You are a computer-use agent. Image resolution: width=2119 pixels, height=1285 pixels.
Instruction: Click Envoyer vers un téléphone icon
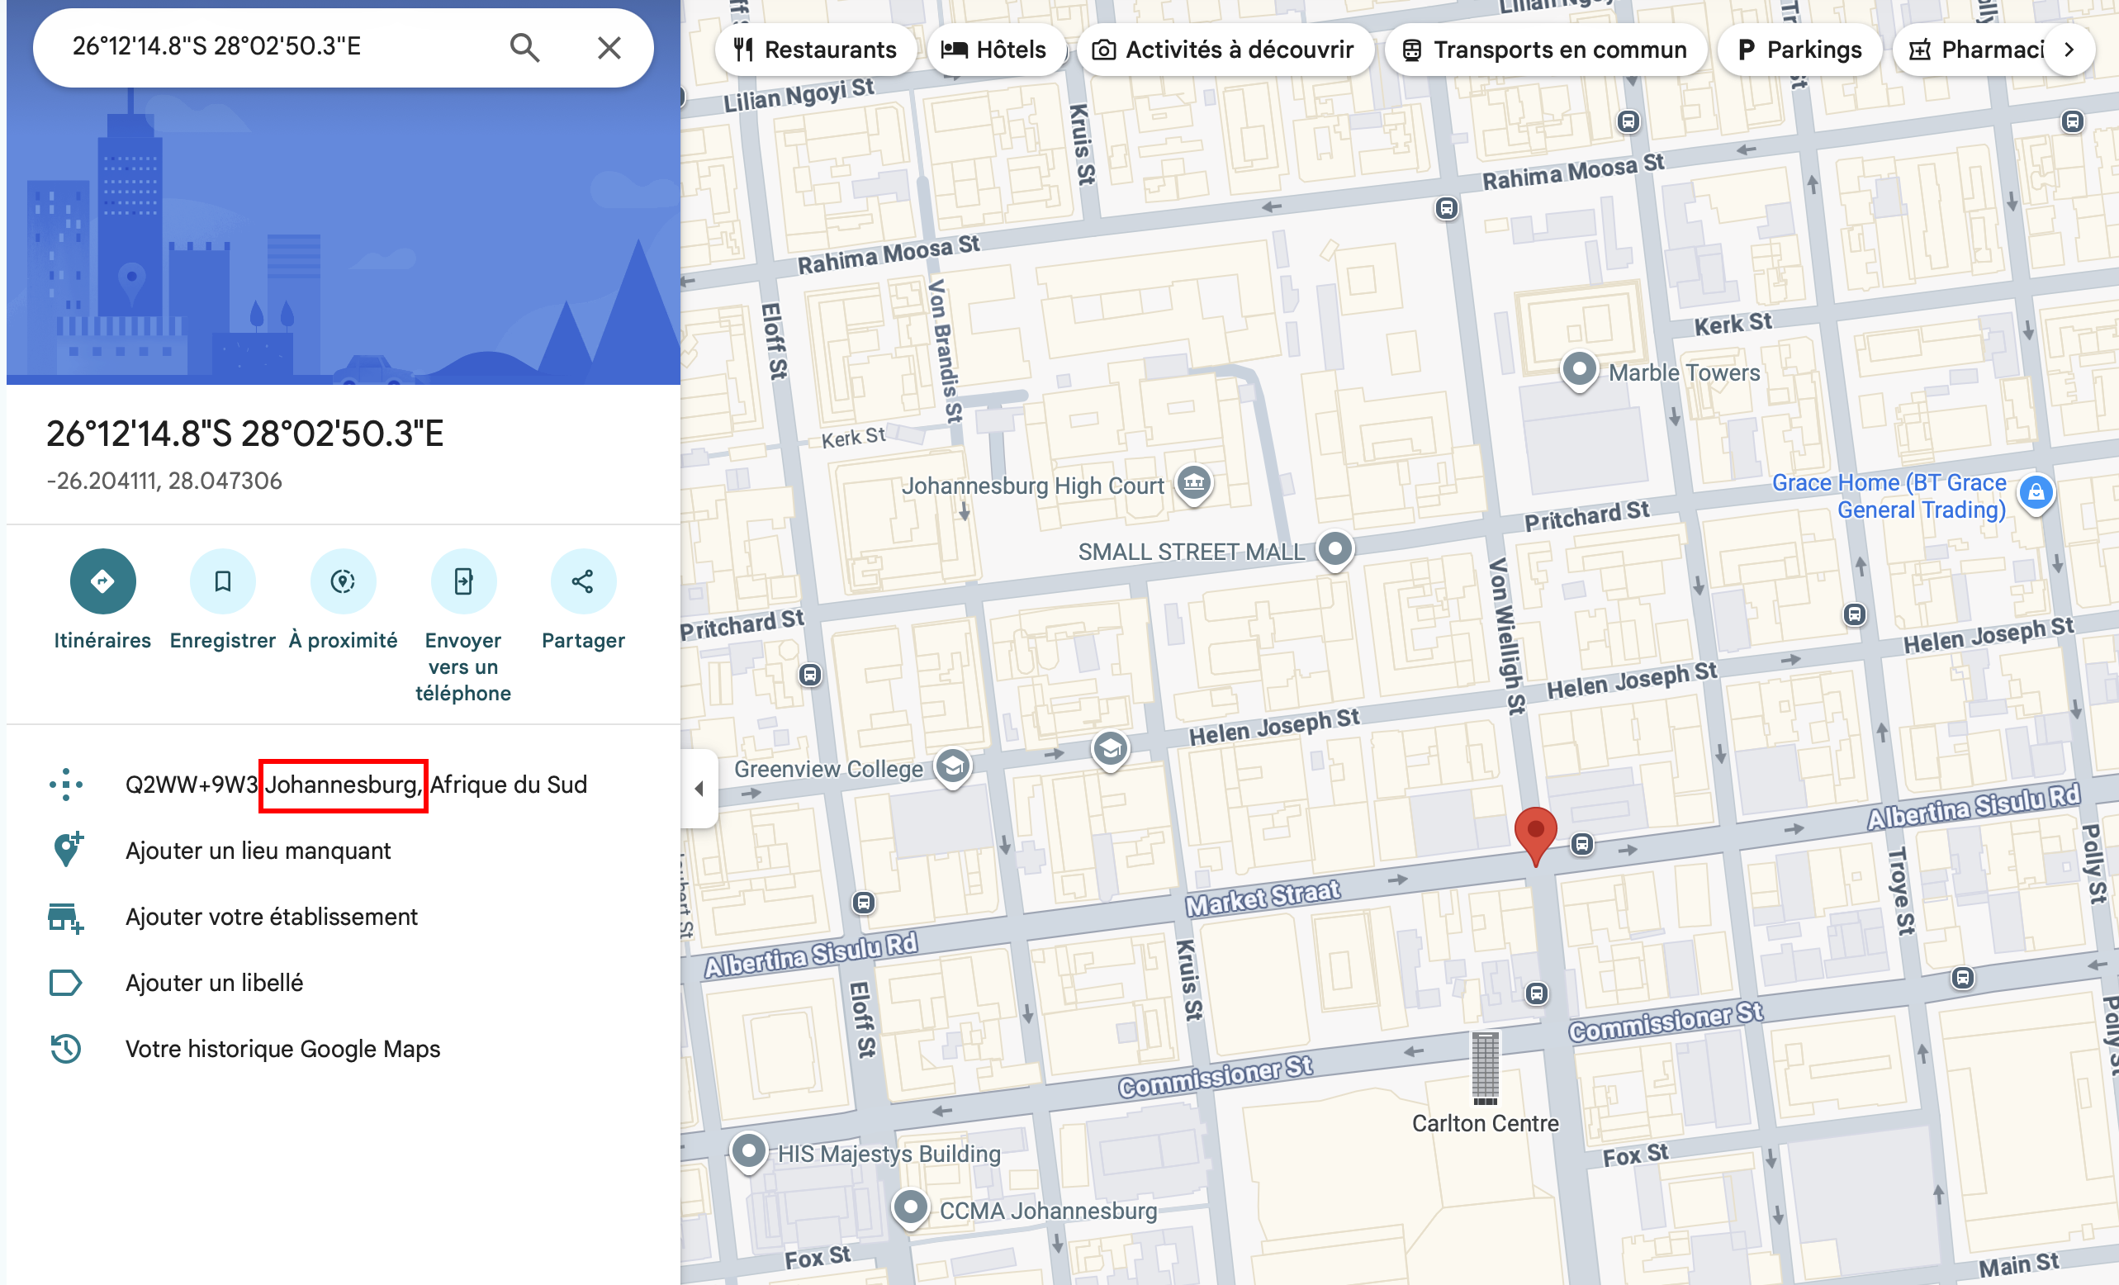click(x=463, y=581)
